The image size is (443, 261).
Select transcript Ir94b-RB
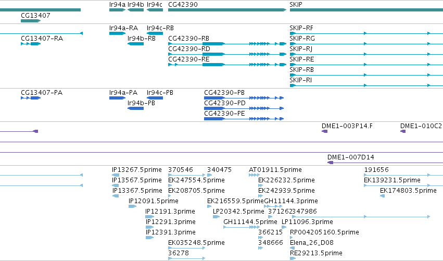(142, 39)
